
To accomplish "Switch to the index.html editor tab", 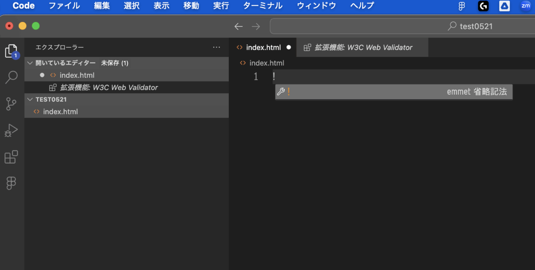I will tap(263, 47).
